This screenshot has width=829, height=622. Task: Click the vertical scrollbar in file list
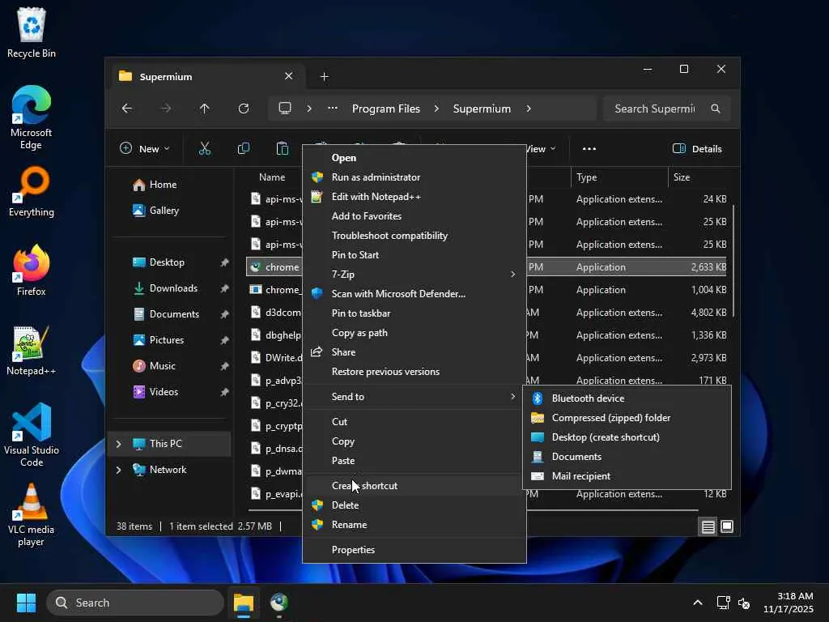point(733,262)
